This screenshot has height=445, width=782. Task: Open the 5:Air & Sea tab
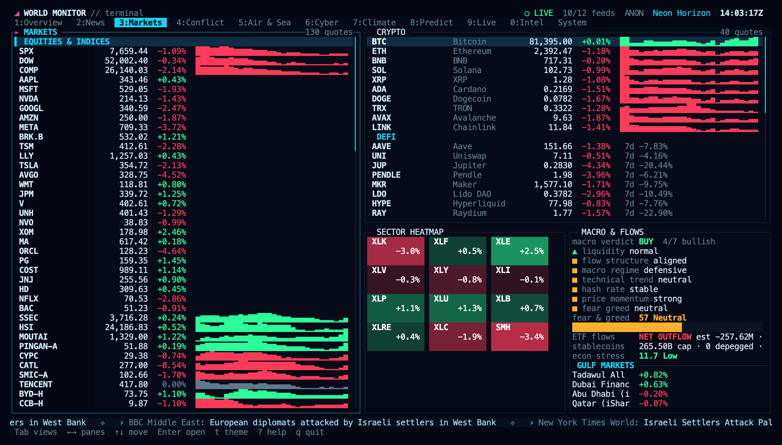264,23
